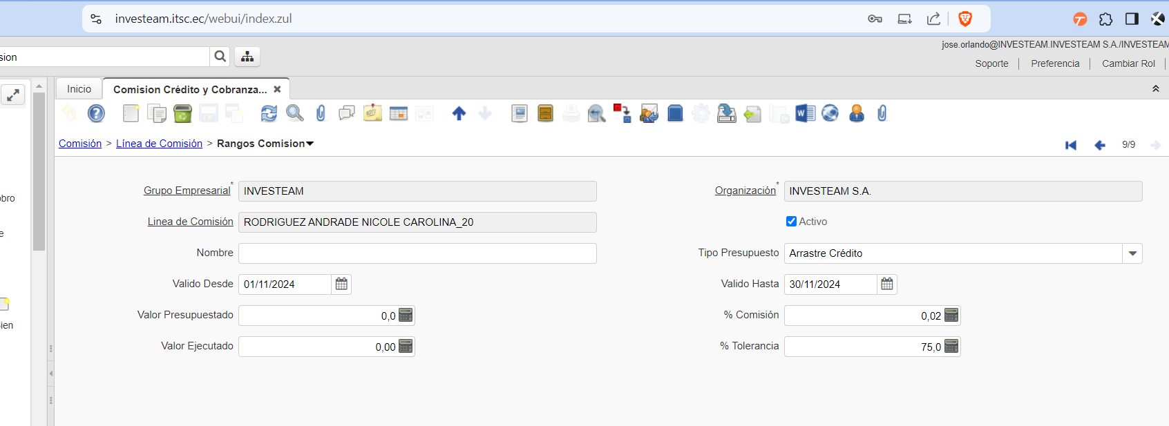Viewport: 1169px width, 426px height.
Task: Open record search with magnifying glass icon
Action: [x=295, y=113]
